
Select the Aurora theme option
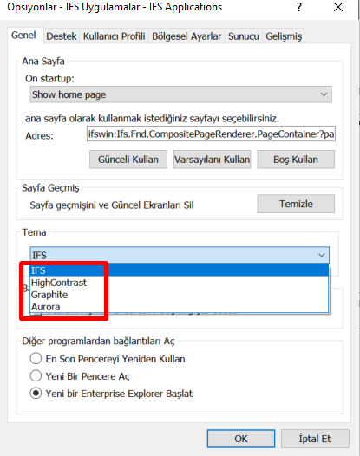(x=180, y=307)
